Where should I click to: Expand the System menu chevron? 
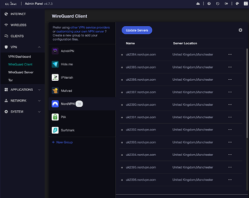pyautogui.click(x=39, y=112)
